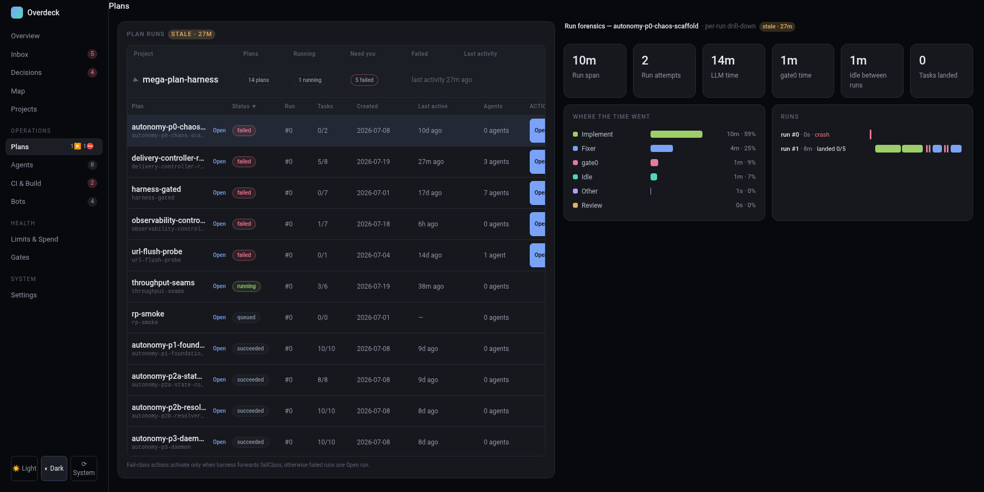Image resolution: width=984 pixels, height=492 pixels.
Task: Open the Limits & Spend page
Action: [x=34, y=239]
